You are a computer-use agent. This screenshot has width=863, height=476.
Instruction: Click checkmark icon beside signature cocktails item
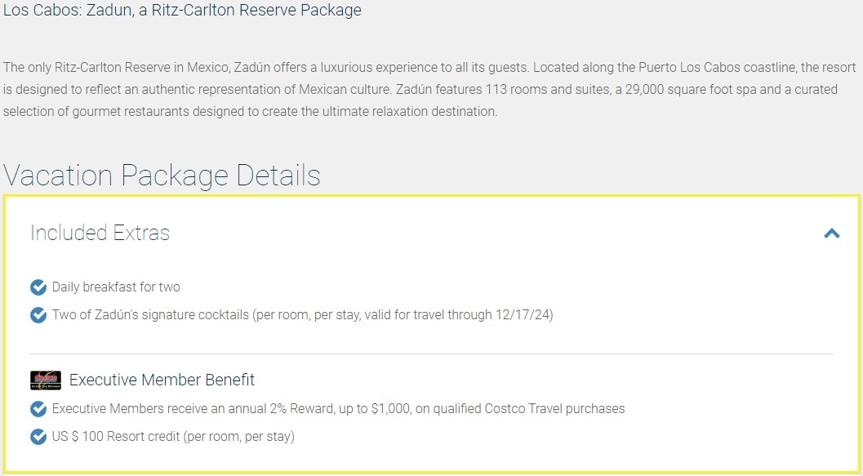[x=38, y=315]
